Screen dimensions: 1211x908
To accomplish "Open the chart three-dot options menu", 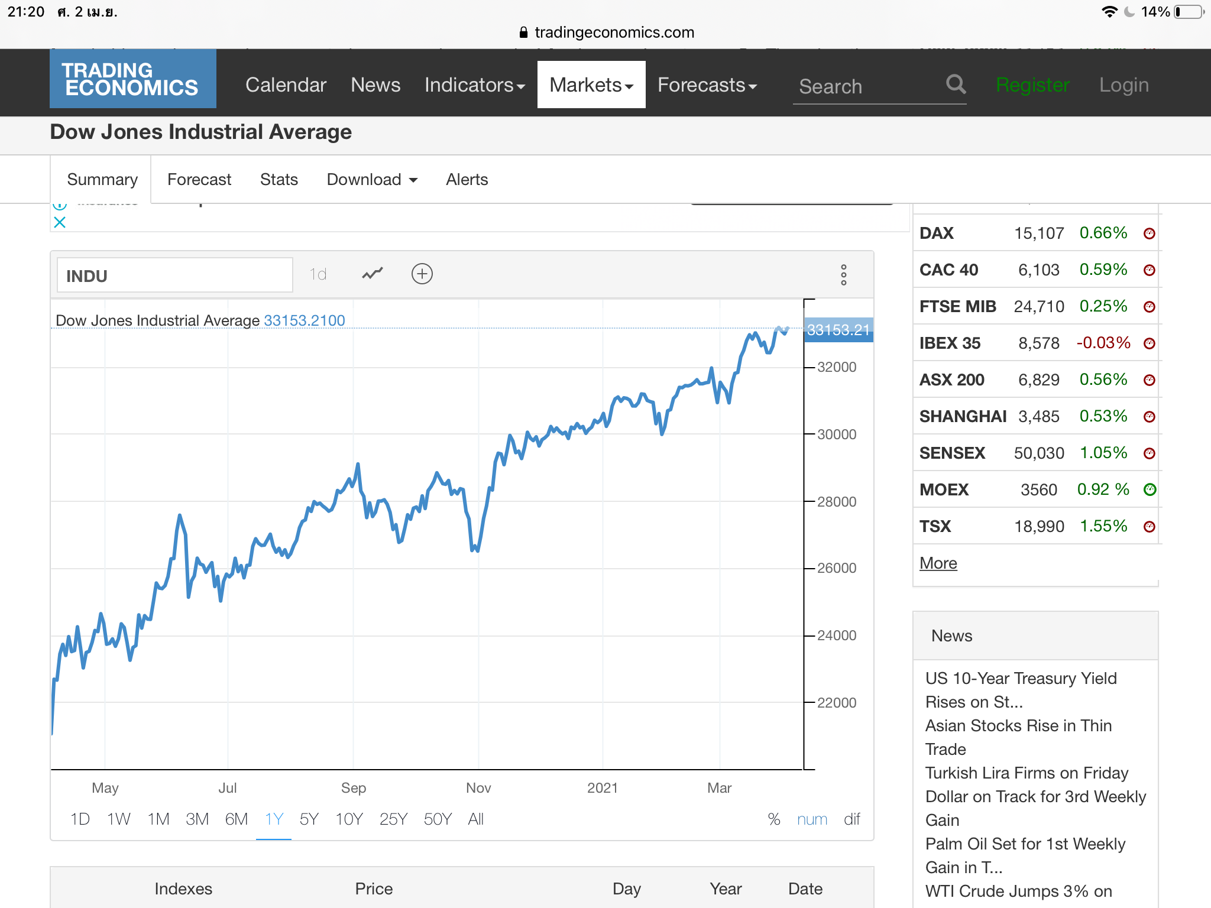I will pos(843,275).
